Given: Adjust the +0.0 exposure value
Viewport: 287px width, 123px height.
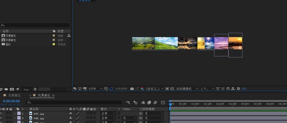Looking at the screenshot, I should coord(244,89).
